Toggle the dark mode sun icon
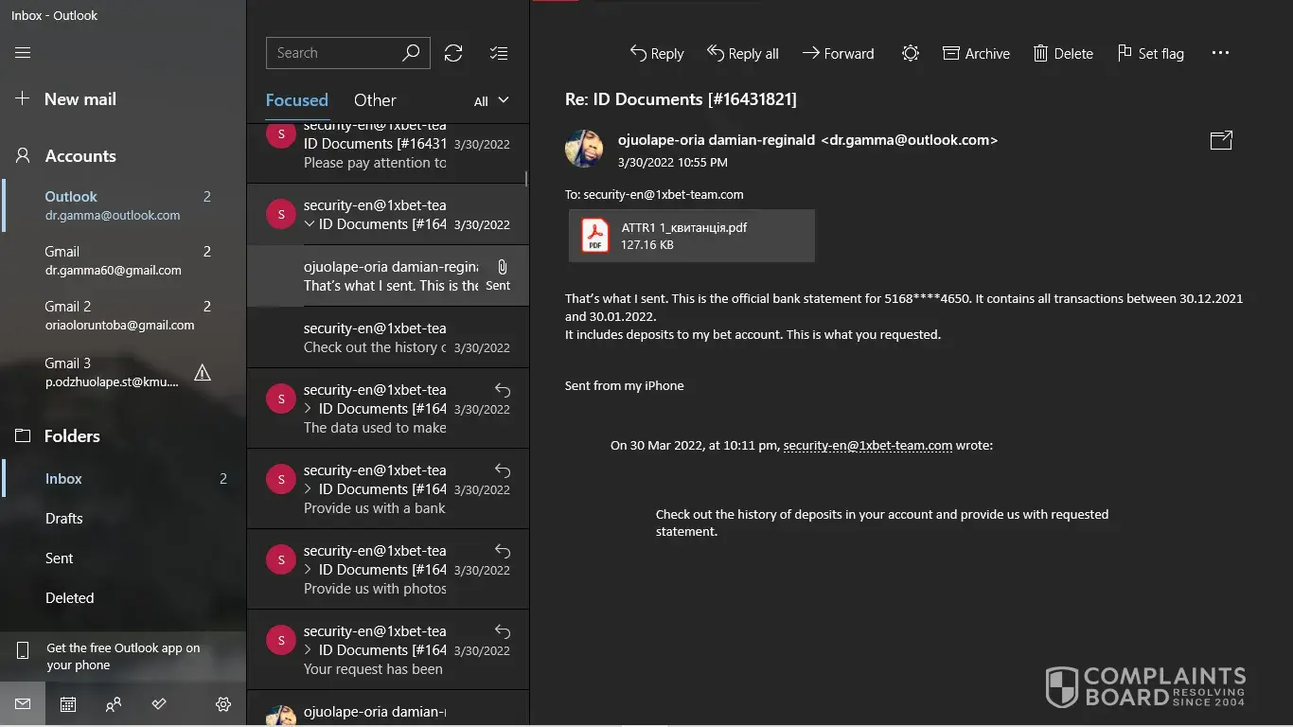This screenshot has height=727, width=1293. pos(910,54)
